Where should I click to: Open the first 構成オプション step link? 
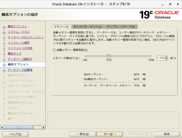tap(17, 26)
